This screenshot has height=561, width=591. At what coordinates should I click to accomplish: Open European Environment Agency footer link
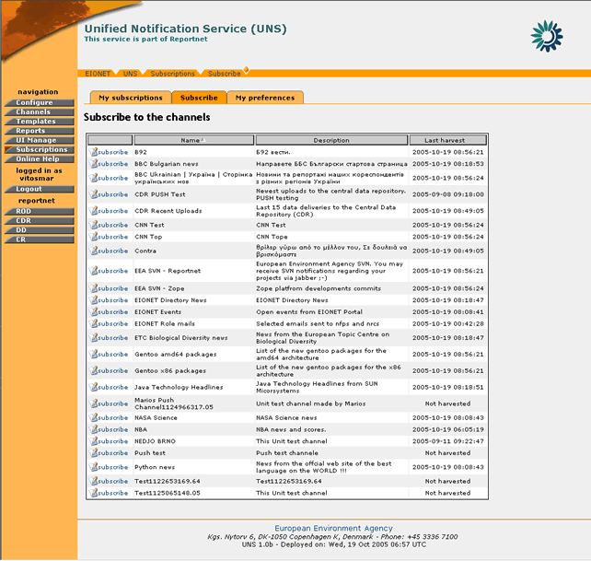click(x=333, y=528)
